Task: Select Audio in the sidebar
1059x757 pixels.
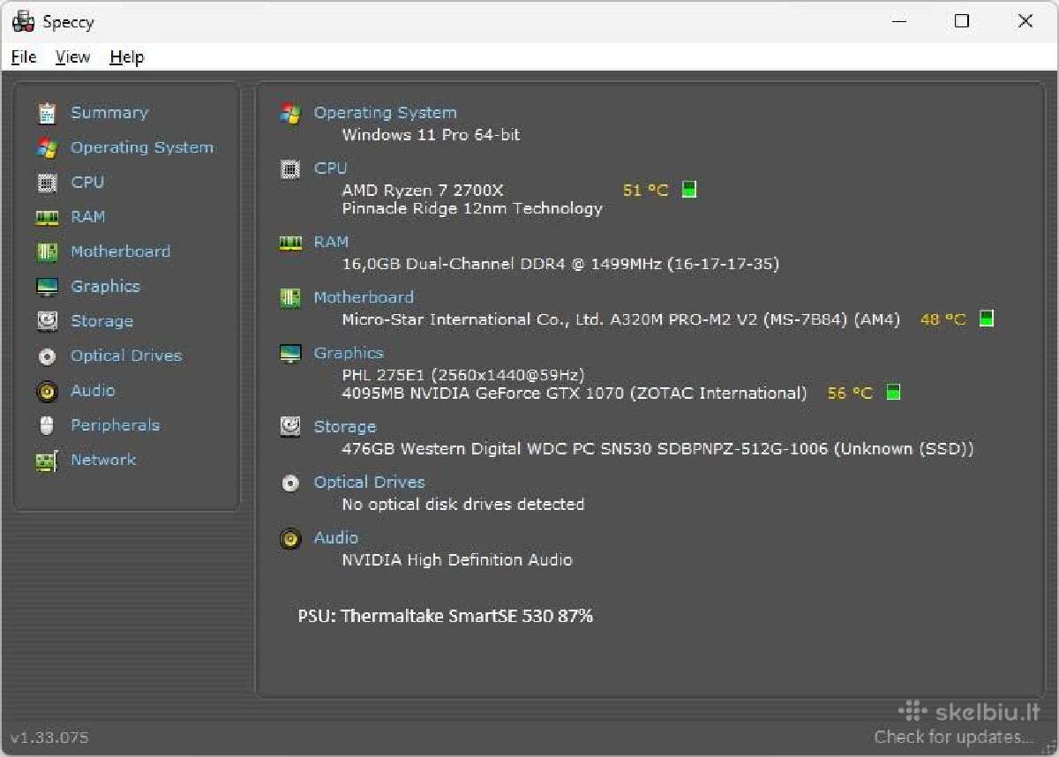Action: click(x=93, y=390)
